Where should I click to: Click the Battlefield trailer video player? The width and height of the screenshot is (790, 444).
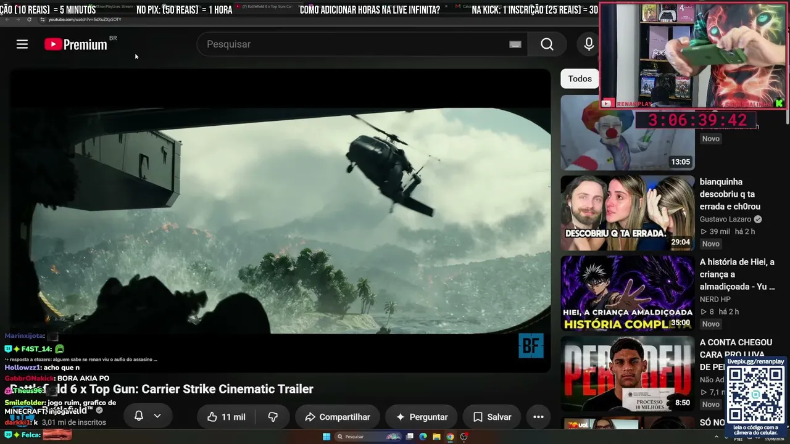pos(280,220)
